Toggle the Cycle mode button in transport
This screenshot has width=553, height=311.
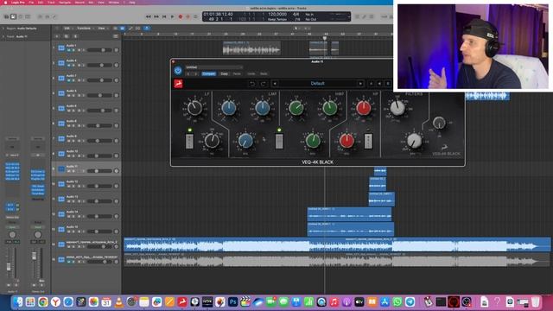196,16
